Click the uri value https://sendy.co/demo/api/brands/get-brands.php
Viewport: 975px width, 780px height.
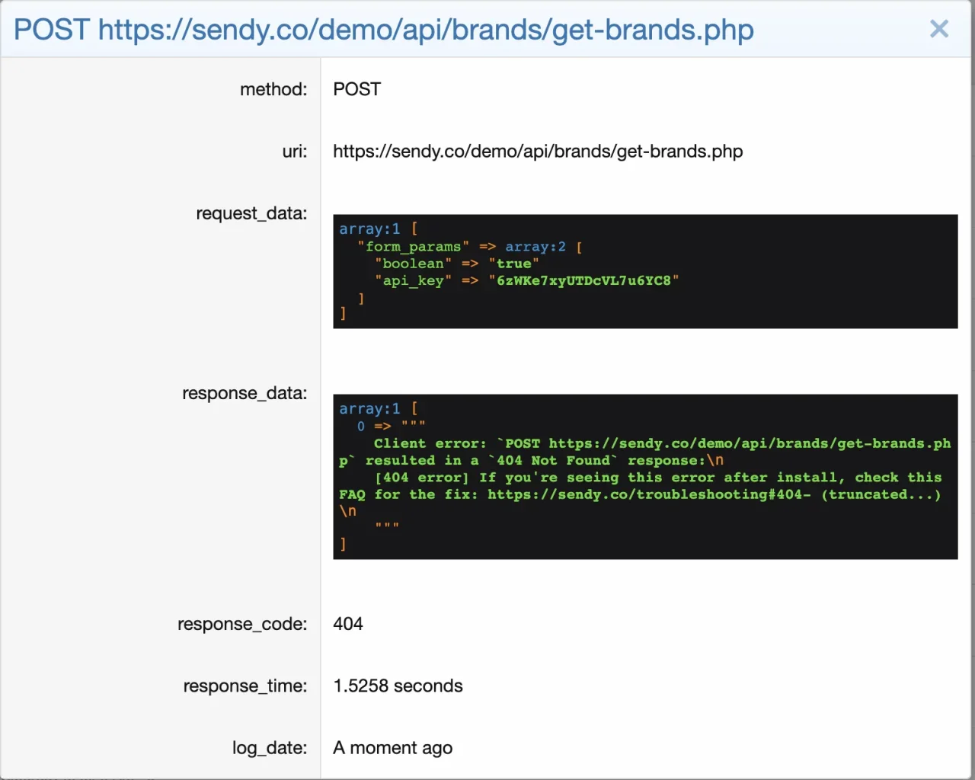pos(538,151)
